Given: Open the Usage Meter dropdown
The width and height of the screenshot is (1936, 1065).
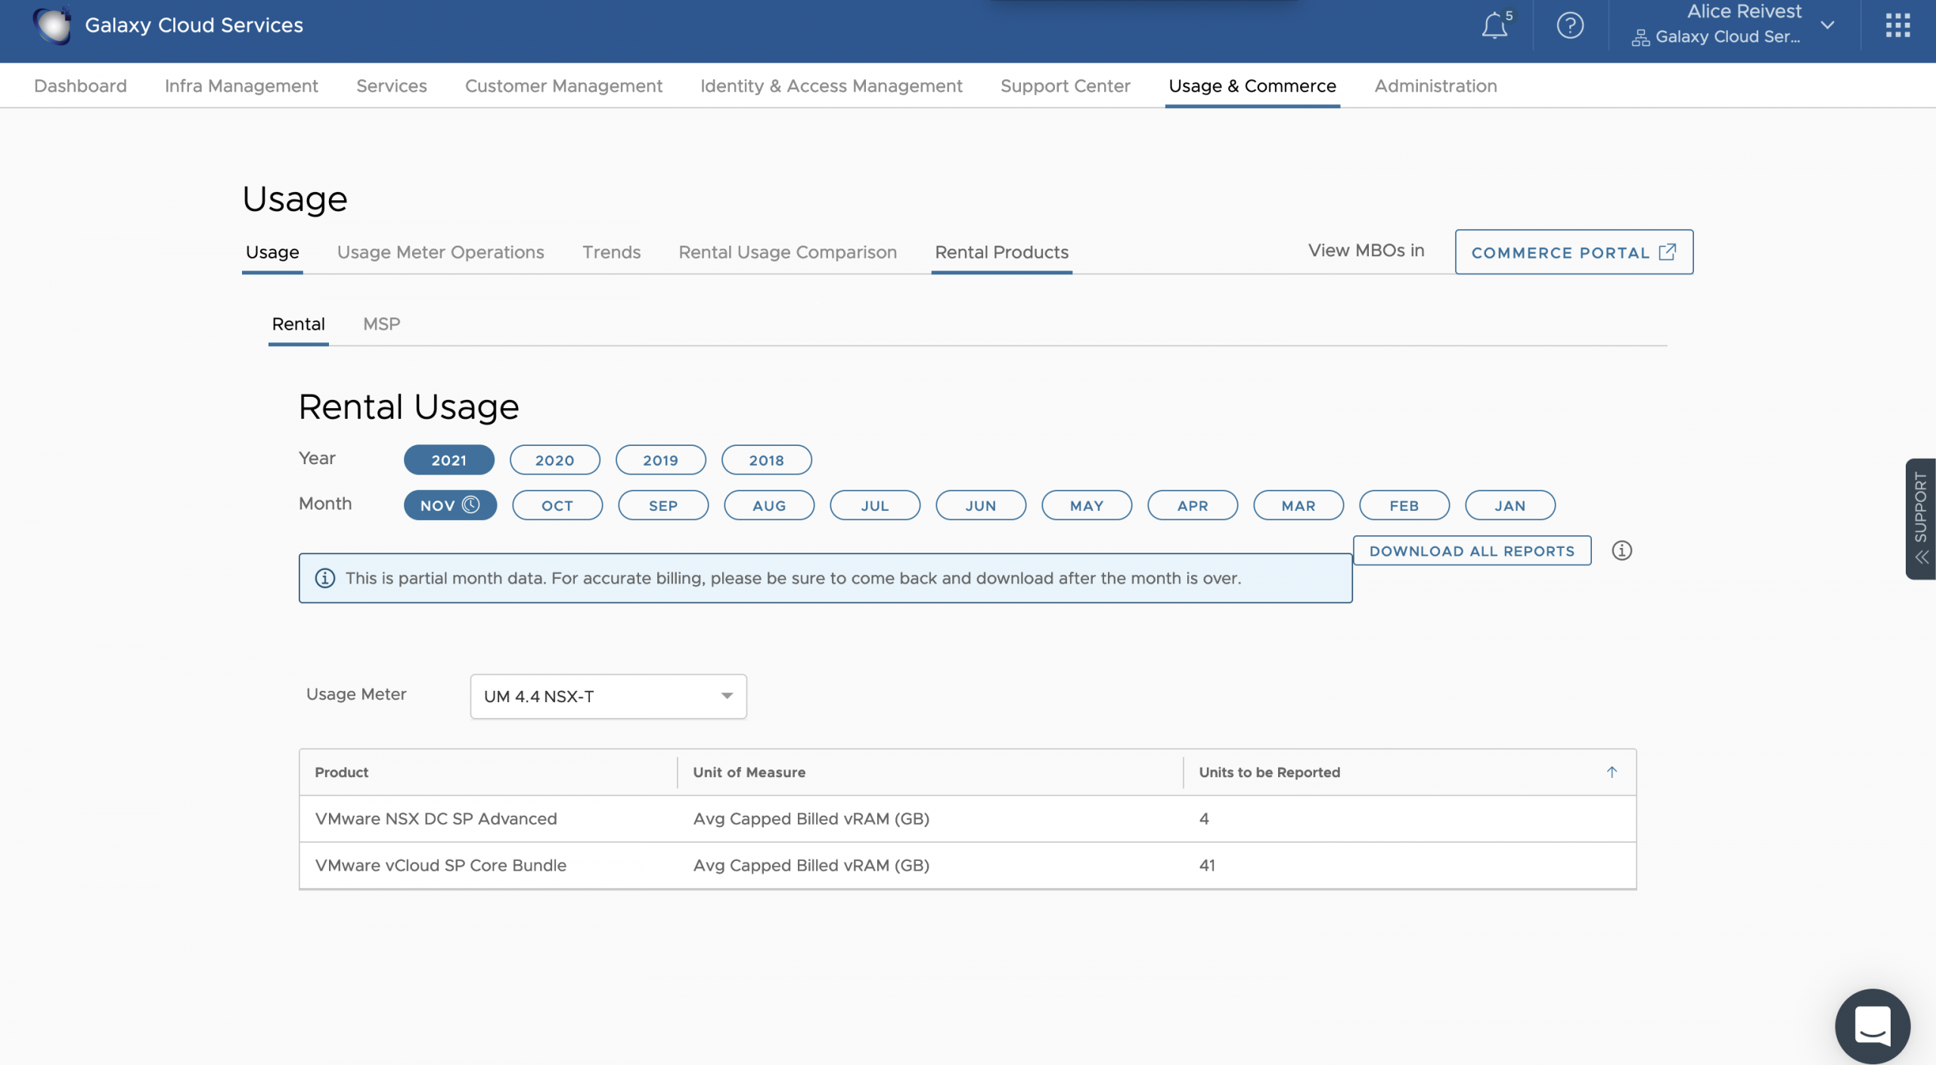Looking at the screenshot, I should (608, 696).
